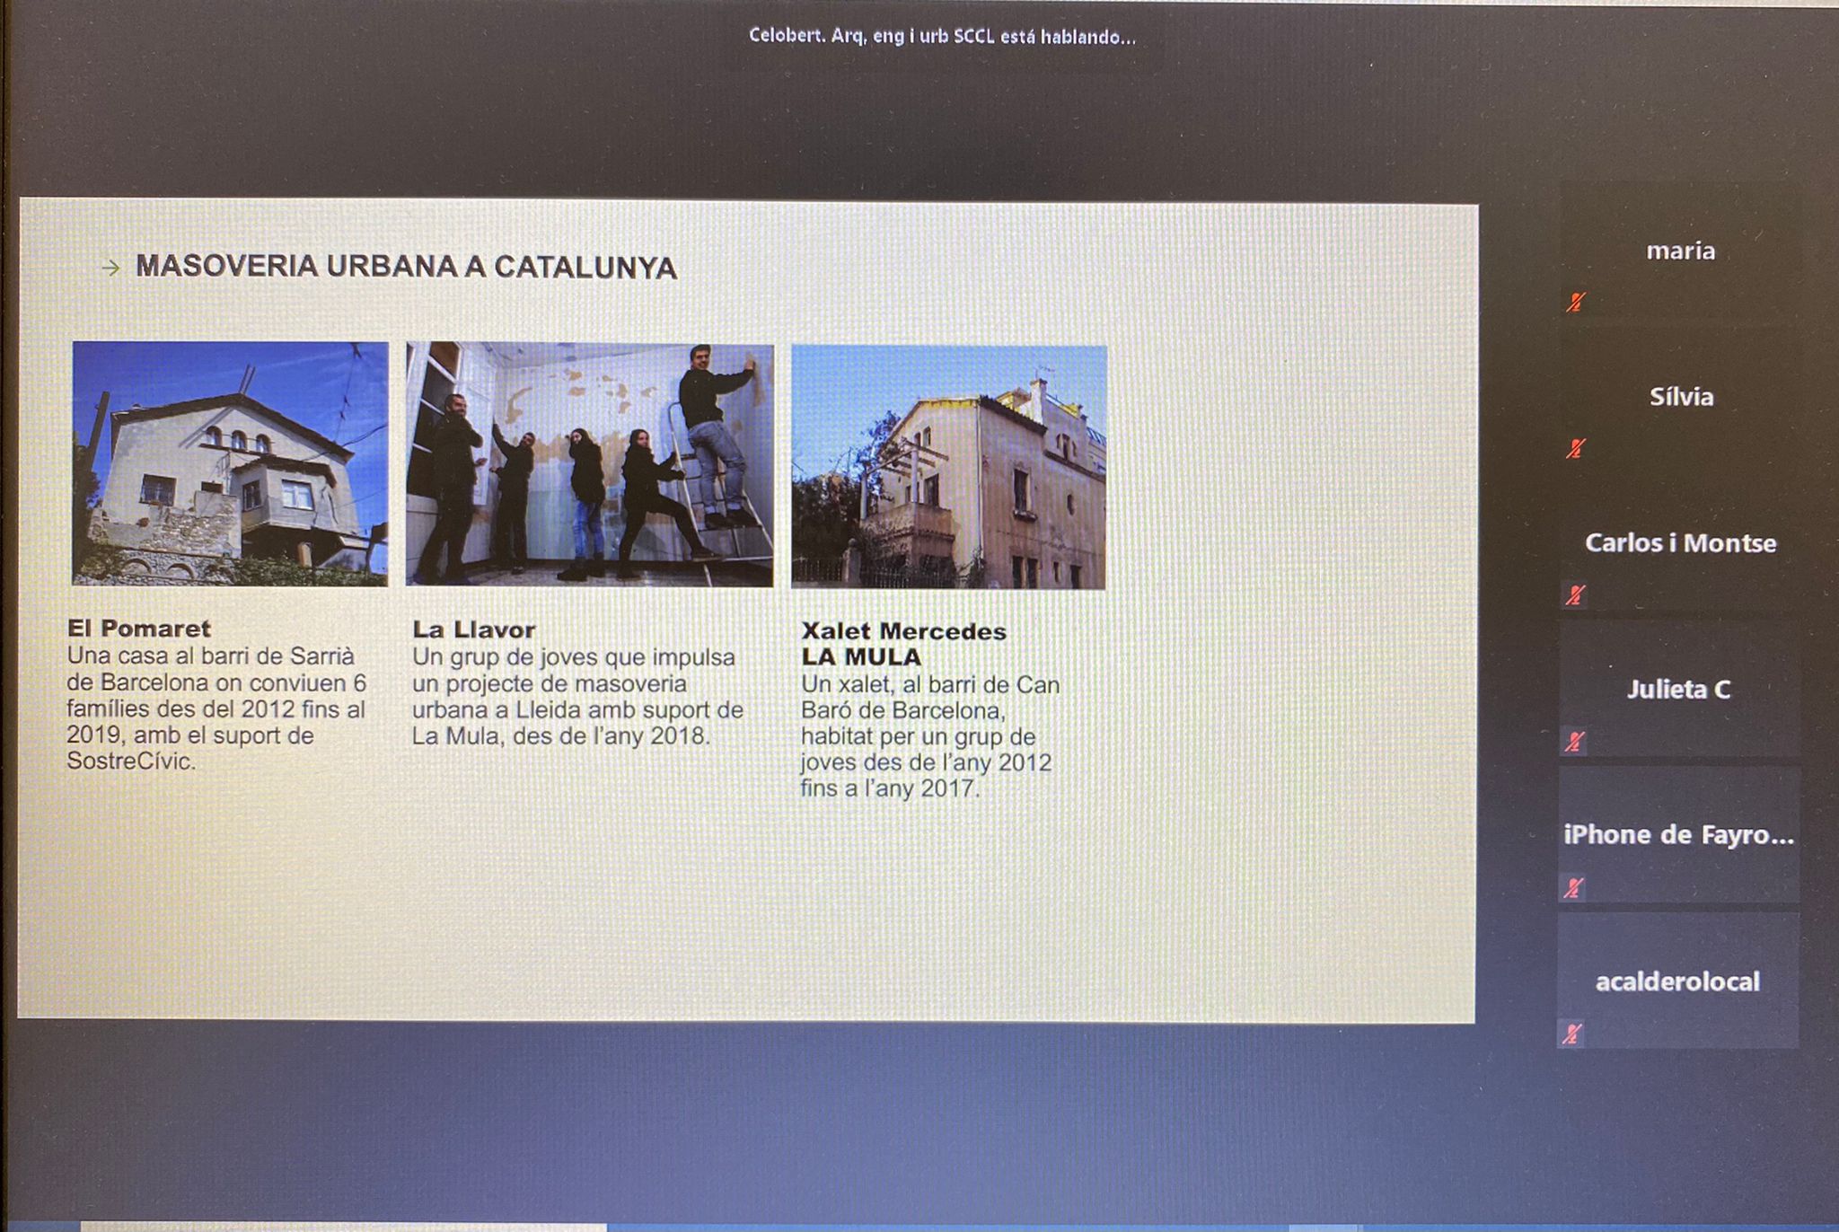
Task: Click the El Pomaret house photo
Action: [230, 463]
